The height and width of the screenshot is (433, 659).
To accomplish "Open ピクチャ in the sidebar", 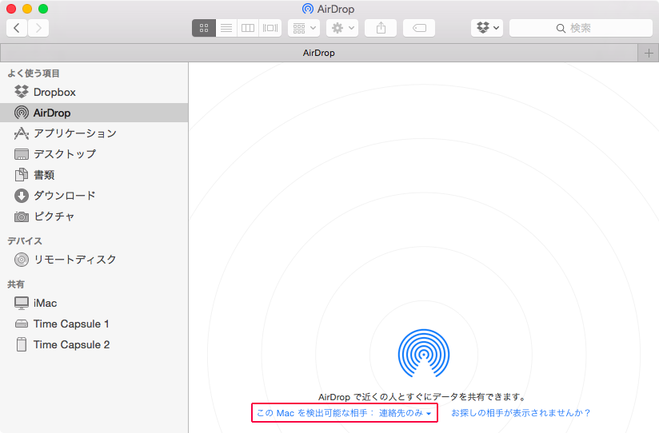I will pos(94,216).
